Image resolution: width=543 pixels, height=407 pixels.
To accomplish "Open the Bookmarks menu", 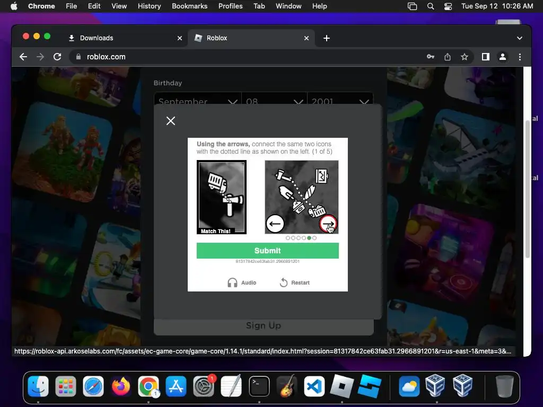I will (190, 6).
